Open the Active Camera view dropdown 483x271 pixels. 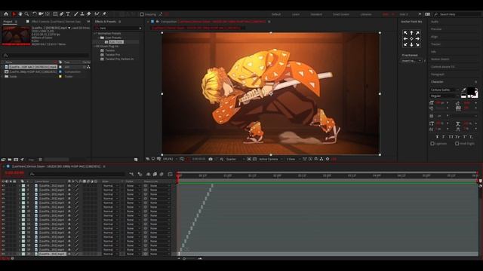point(271,159)
